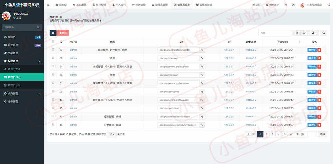Delete log row 46 with red trash icon
The height and width of the screenshot is (164, 333).
point(319,125)
